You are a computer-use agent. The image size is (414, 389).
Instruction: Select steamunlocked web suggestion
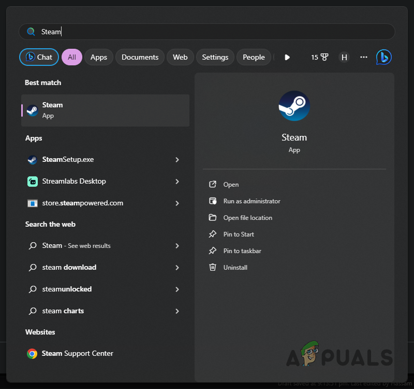pyautogui.click(x=98, y=289)
